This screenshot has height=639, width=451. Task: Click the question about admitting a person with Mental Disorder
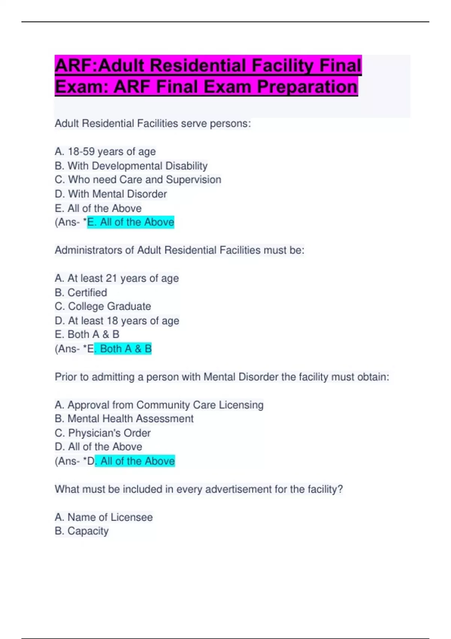[x=222, y=377]
